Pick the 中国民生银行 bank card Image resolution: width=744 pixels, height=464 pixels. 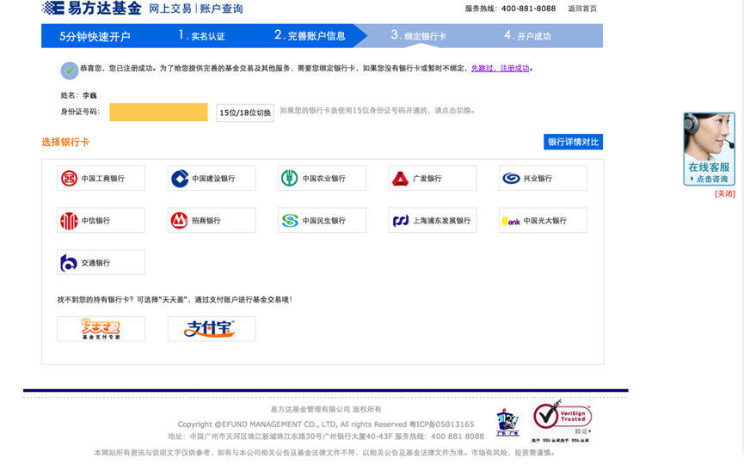pyautogui.click(x=323, y=220)
